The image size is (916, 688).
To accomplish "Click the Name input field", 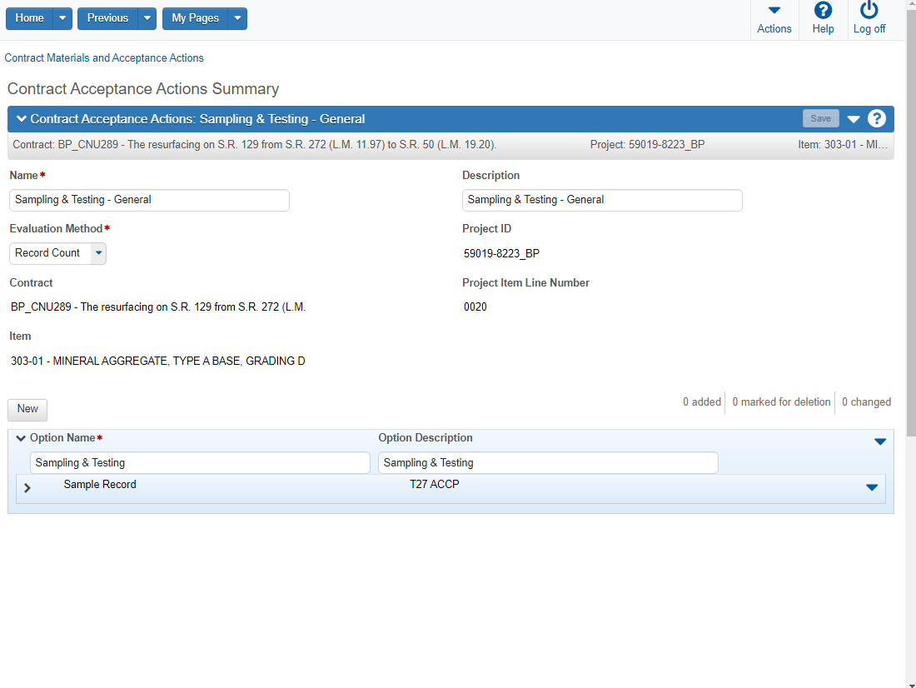I will point(149,200).
